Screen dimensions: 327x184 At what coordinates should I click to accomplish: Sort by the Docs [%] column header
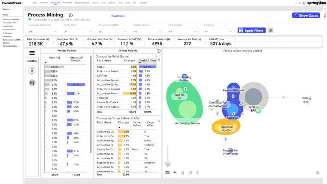coord(54,58)
